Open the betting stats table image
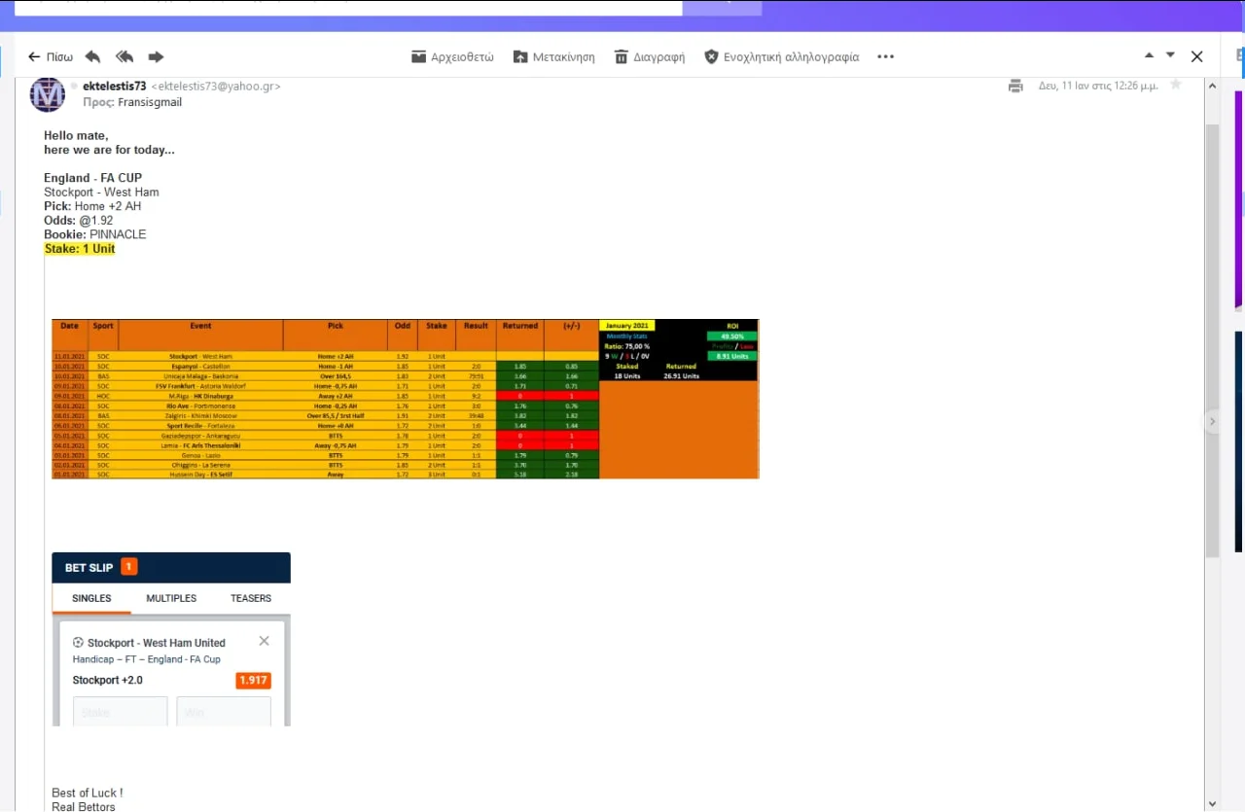This screenshot has height=812, width=1245. point(405,399)
